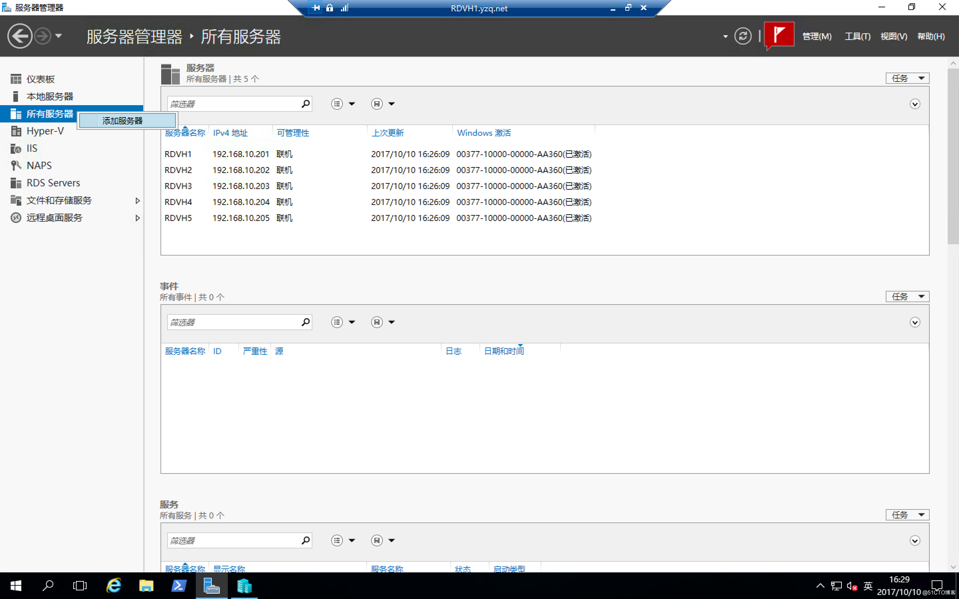Open File Explorer from taskbar
This screenshot has width=959, height=599.
click(x=146, y=586)
